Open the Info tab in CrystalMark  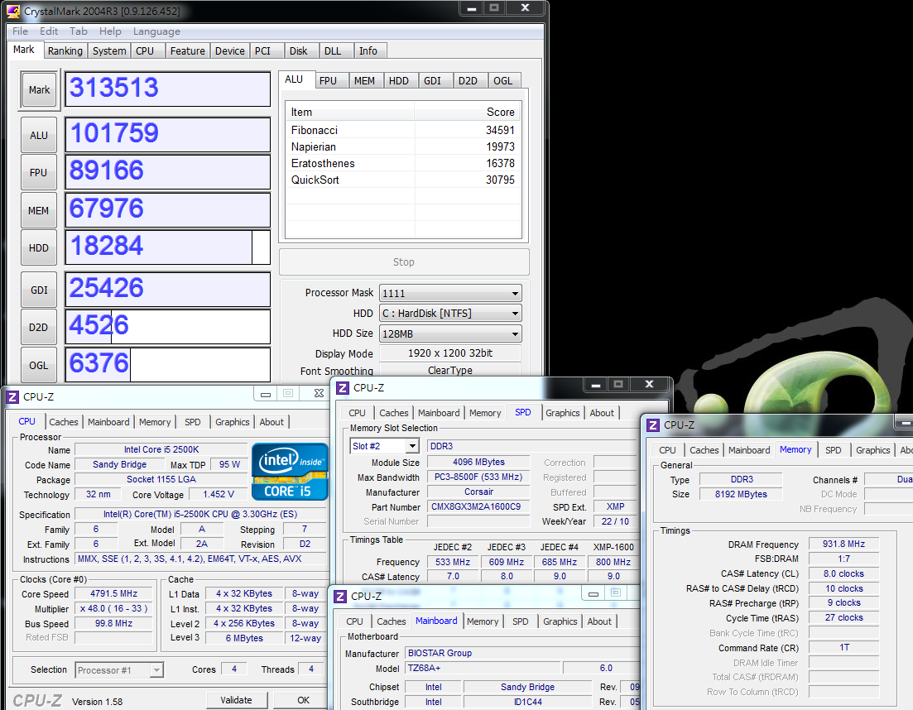pos(368,51)
